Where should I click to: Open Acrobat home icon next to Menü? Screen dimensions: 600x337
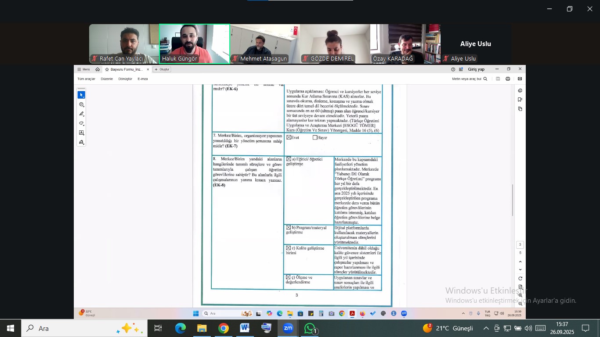pyautogui.click(x=98, y=69)
